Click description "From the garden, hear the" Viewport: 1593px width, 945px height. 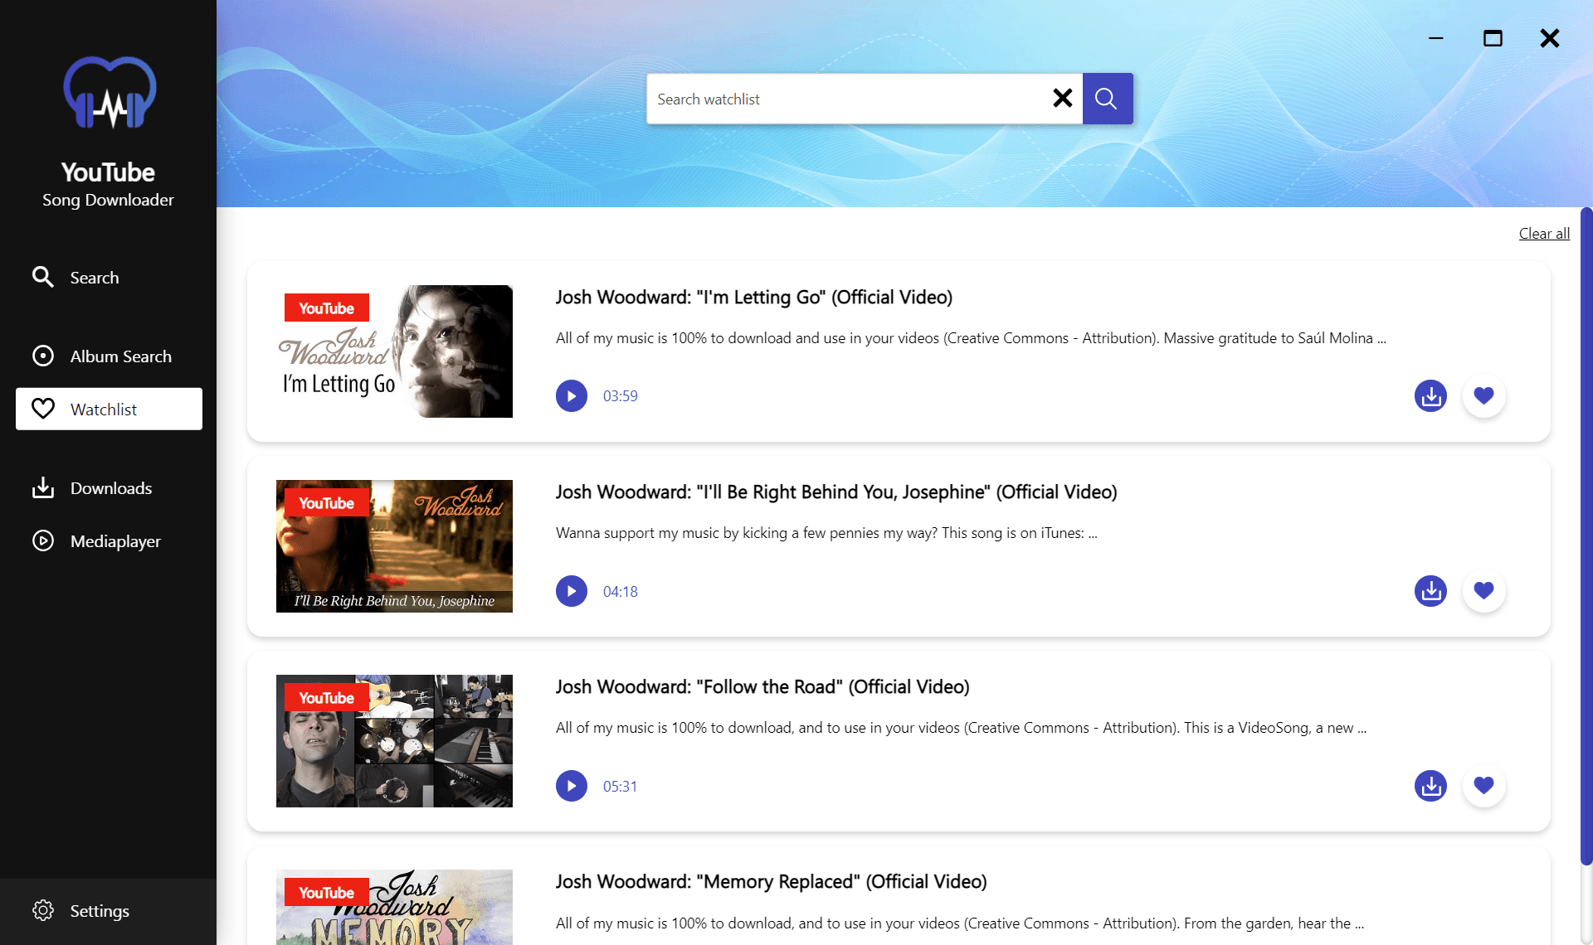click(960, 923)
